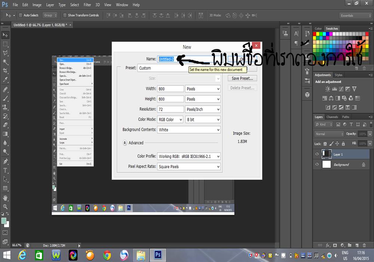Switch to the Channels tab
374x262 pixels.
[x=332, y=117]
